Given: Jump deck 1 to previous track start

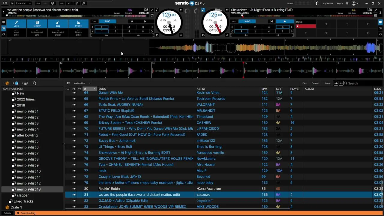Looking at the screenshot, I should (x=132, y=21).
